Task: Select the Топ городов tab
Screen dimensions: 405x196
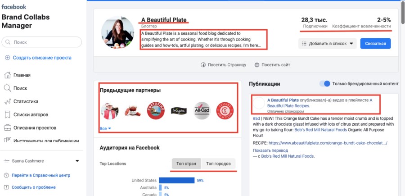Action: [218, 164]
